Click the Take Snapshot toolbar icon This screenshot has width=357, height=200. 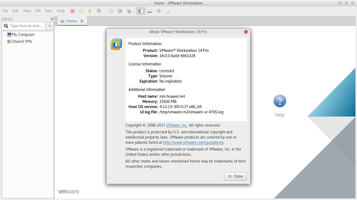point(111,11)
